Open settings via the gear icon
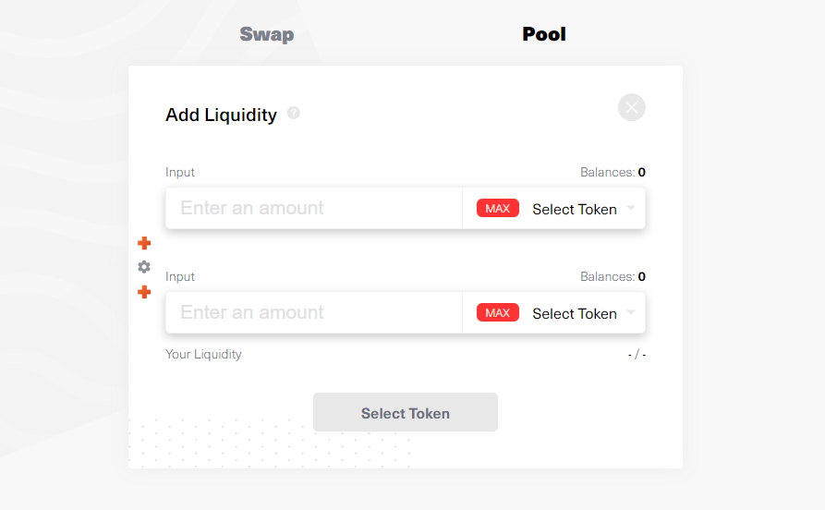 tap(144, 267)
